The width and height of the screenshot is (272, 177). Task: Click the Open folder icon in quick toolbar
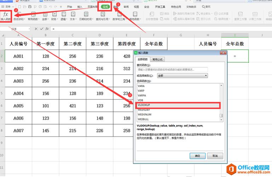point(25,7)
